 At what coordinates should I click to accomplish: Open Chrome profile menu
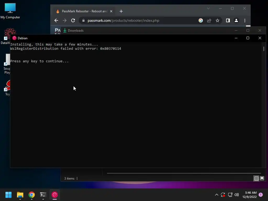coord(236,20)
